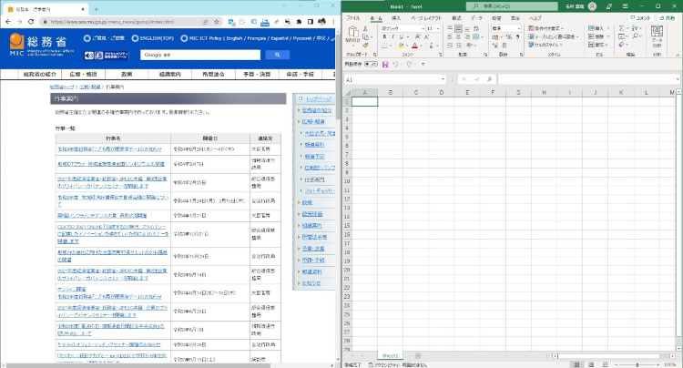Click the blue search magnifier button on MIC site
This screenshot has height=368, width=683.
pos(277,55)
